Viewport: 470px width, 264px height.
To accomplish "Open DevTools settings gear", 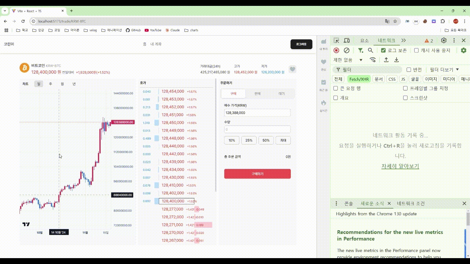I will [444, 40].
